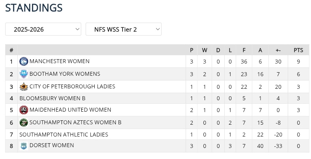Click the Bootham York Womens crest icon
The height and width of the screenshot is (159, 311).
click(x=24, y=74)
